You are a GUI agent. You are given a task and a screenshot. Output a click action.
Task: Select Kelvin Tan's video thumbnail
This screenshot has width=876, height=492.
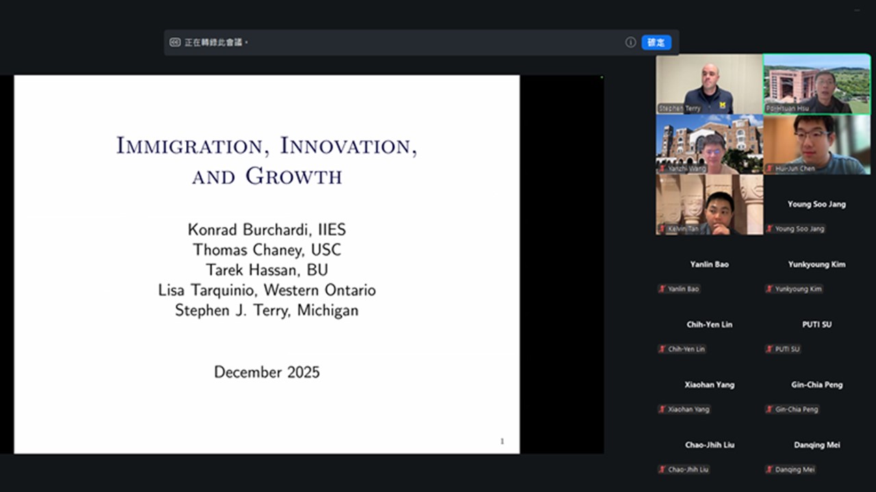tap(709, 204)
